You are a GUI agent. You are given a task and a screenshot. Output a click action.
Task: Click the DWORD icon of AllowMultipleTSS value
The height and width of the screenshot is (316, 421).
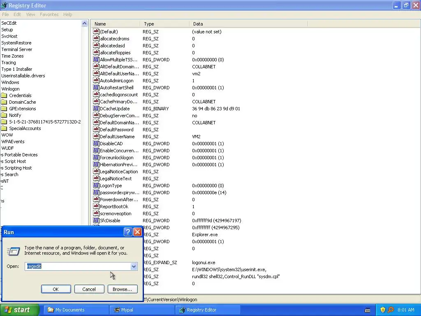[x=96, y=59]
